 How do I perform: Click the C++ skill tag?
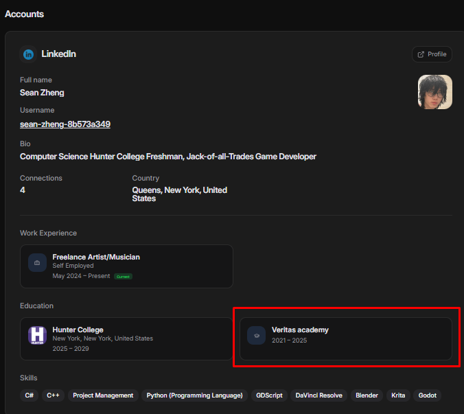click(53, 395)
